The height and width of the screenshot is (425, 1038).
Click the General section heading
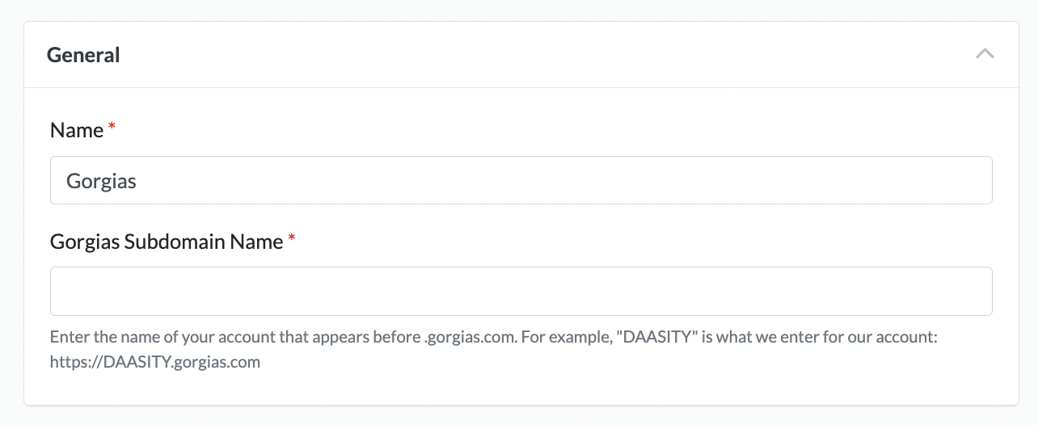click(83, 55)
